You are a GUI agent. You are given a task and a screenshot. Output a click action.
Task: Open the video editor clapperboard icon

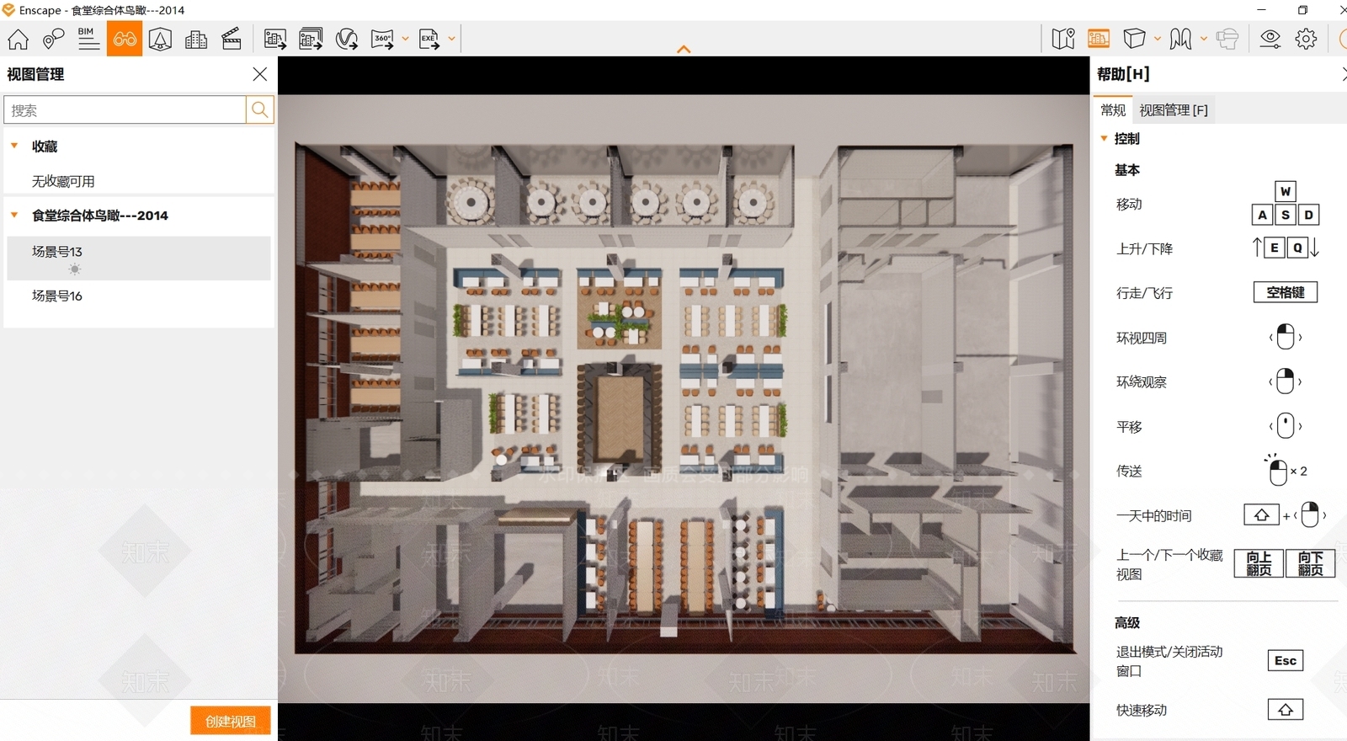tap(232, 39)
